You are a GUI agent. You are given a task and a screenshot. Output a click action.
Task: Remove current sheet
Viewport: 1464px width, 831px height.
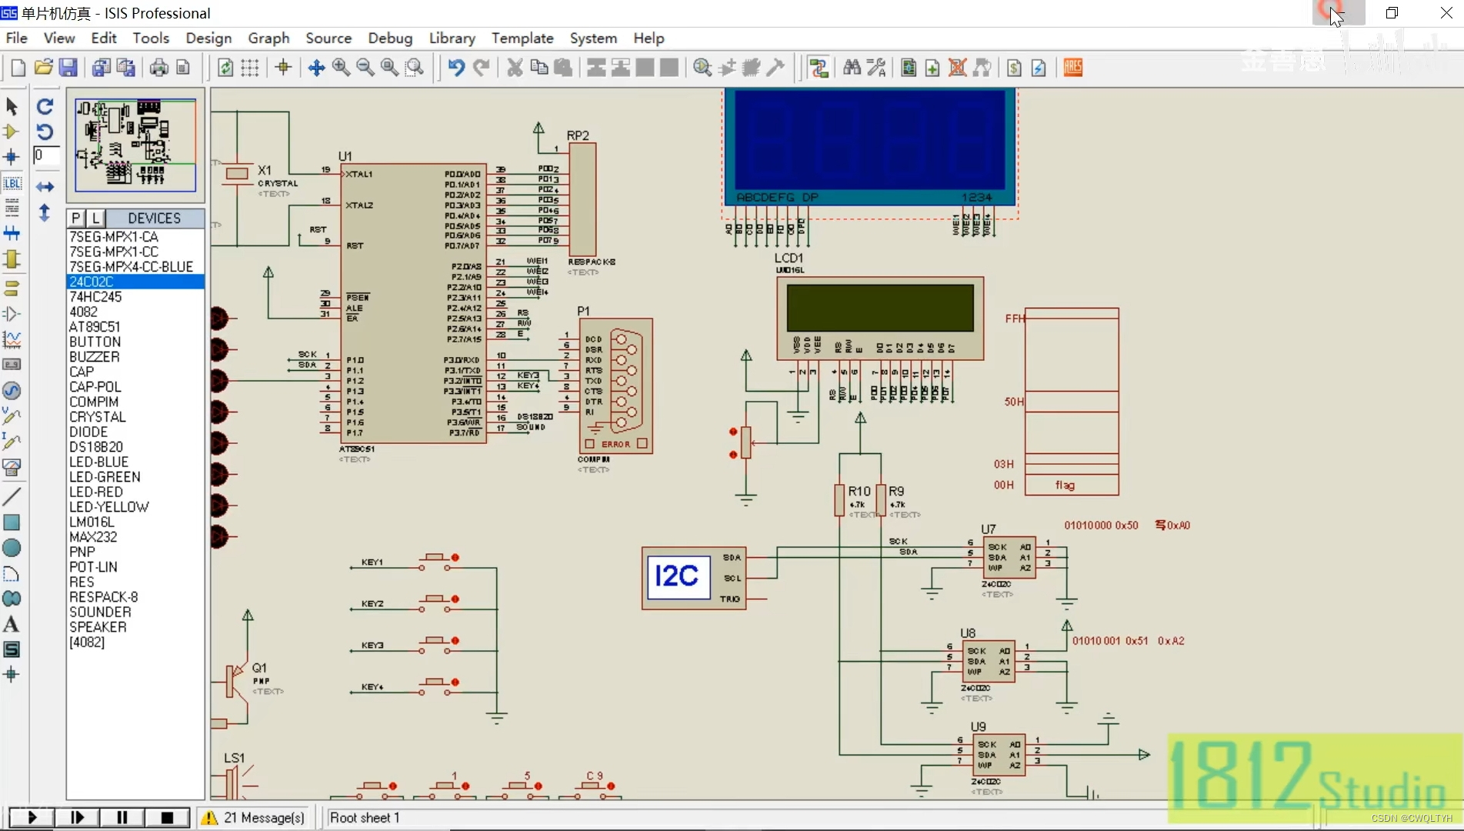(x=957, y=68)
